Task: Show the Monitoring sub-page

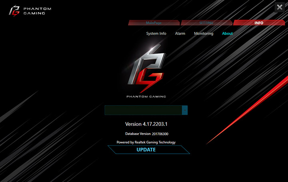Action: tap(204, 33)
